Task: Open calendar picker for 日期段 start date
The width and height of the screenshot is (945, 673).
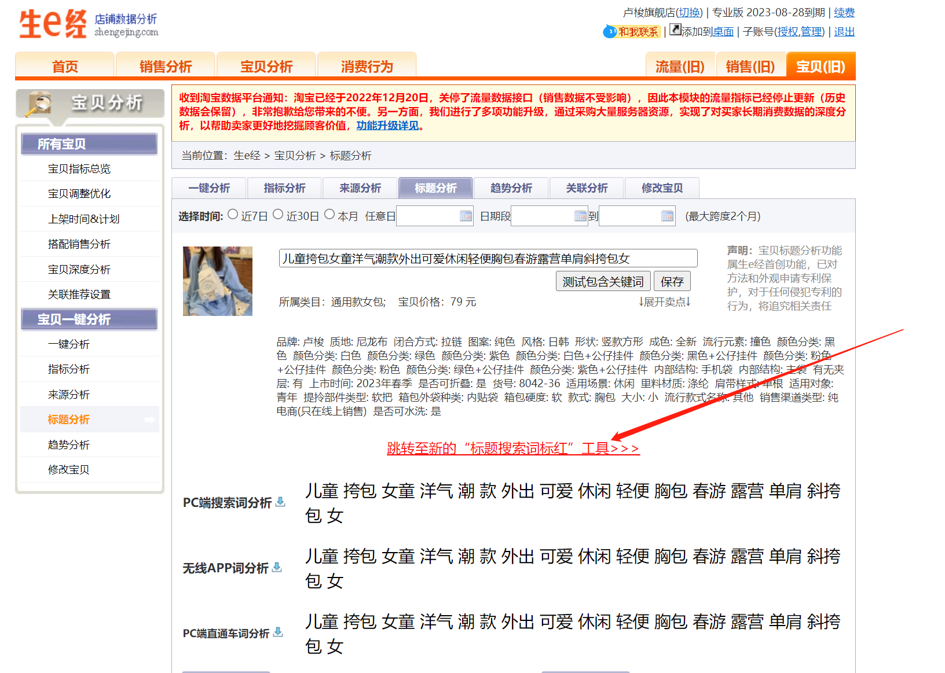Action: coord(580,216)
